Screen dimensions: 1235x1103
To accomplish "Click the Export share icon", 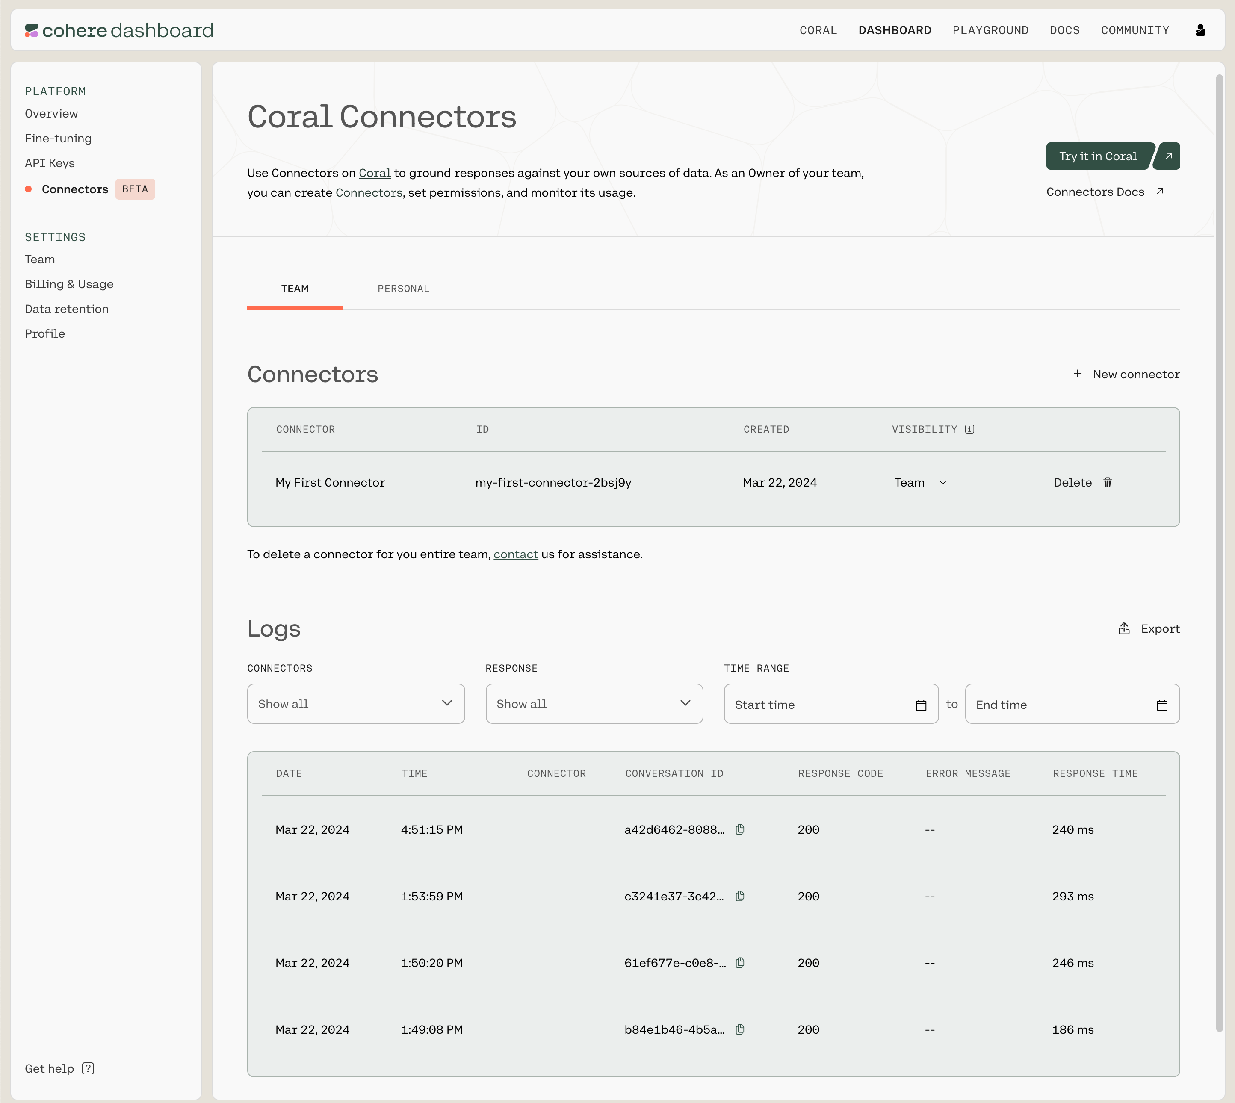I will click(x=1123, y=628).
